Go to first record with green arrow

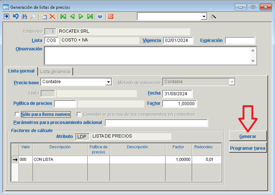coord(63,17)
